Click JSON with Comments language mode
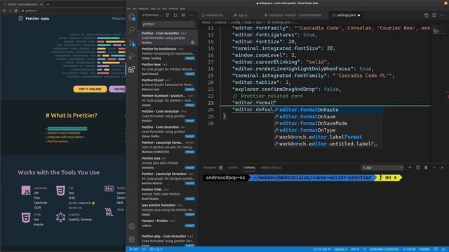The image size is (449, 252). [x=384, y=249]
